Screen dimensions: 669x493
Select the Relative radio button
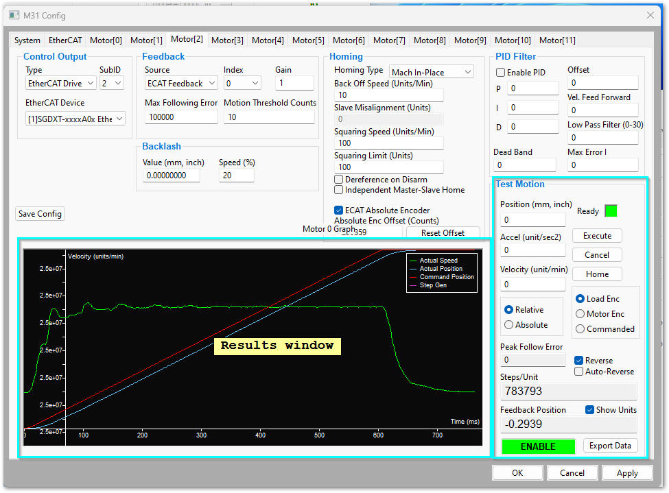tap(508, 310)
